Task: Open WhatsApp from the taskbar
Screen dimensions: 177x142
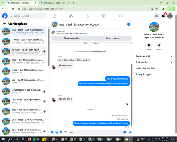Action: [x=36, y=139]
